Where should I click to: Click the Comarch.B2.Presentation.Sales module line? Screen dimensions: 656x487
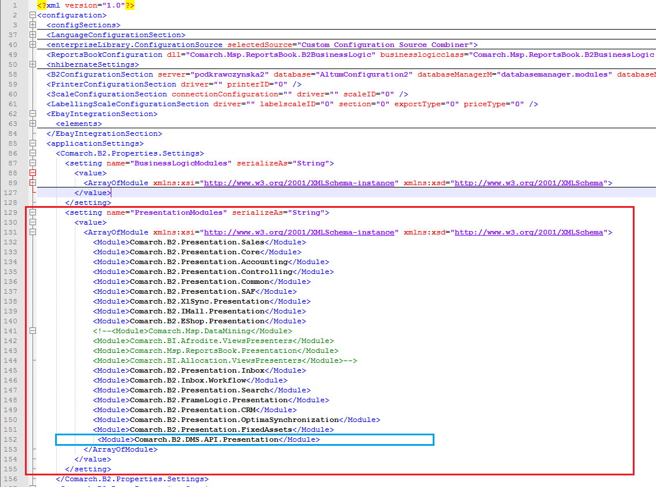199,242
